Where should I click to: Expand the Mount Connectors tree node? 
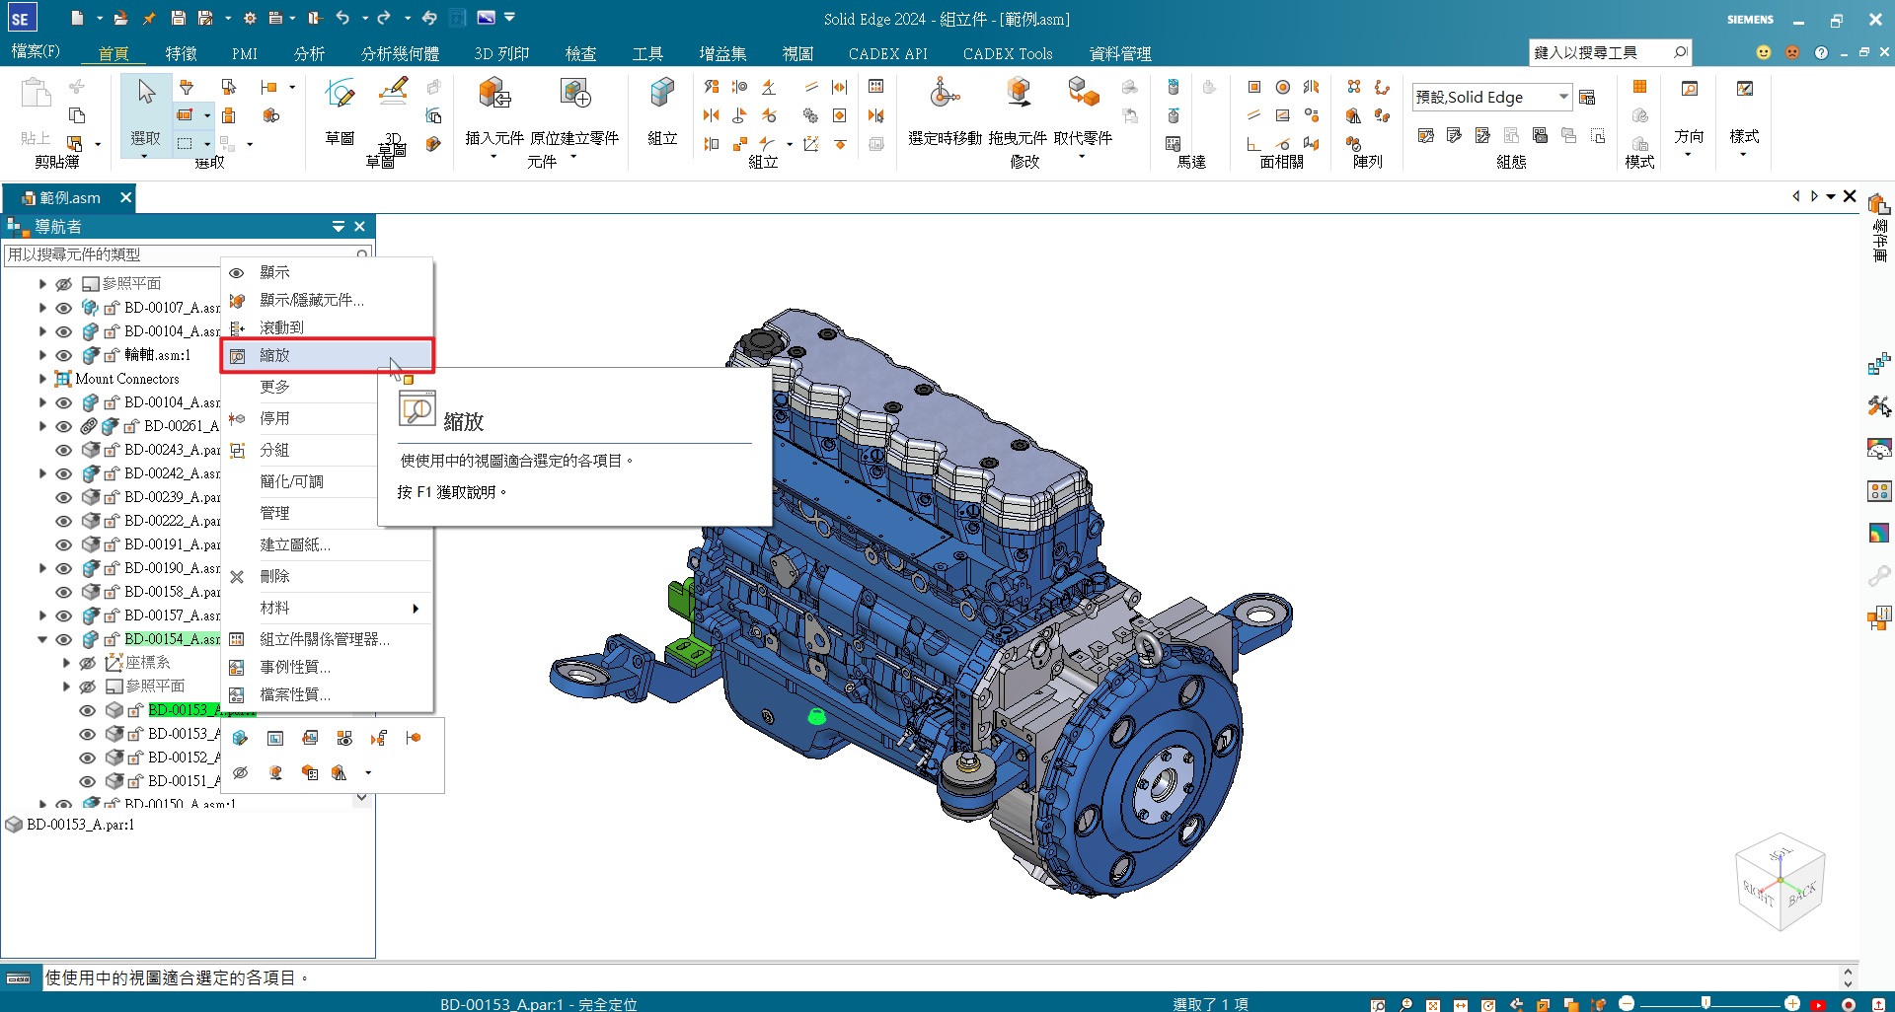point(42,379)
